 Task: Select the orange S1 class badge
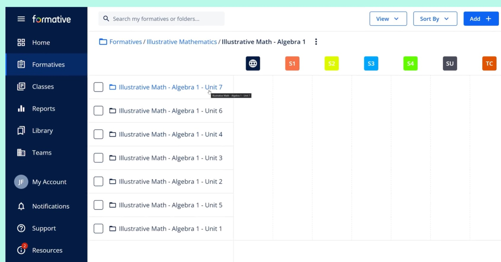click(x=292, y=64)
